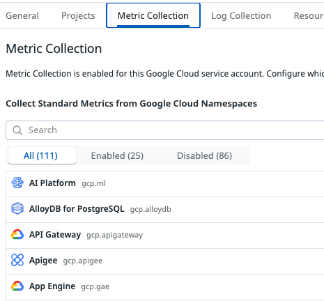
Task: Select the API Gateway row label
Action: pyautogui.click(x=55, y=235)
